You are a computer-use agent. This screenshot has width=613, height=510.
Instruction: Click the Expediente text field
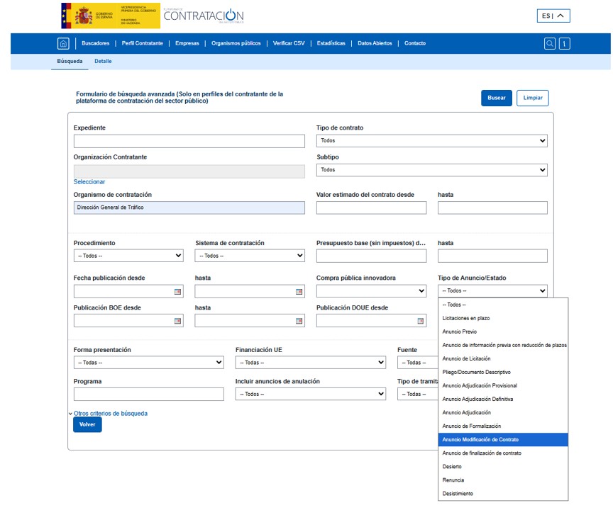click(x=189, y=141)
